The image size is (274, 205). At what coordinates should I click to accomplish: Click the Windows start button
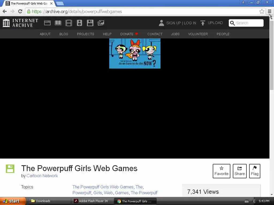click(x=13, y=201)
